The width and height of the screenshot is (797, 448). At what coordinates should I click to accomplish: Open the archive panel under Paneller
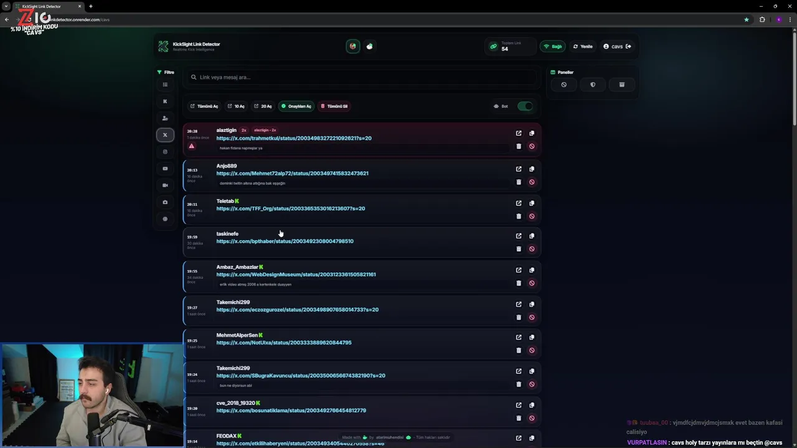pyautogui.click(x=621, y=85)
